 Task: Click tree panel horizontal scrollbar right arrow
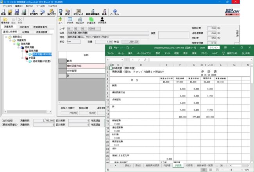click(x=50, y=112)
